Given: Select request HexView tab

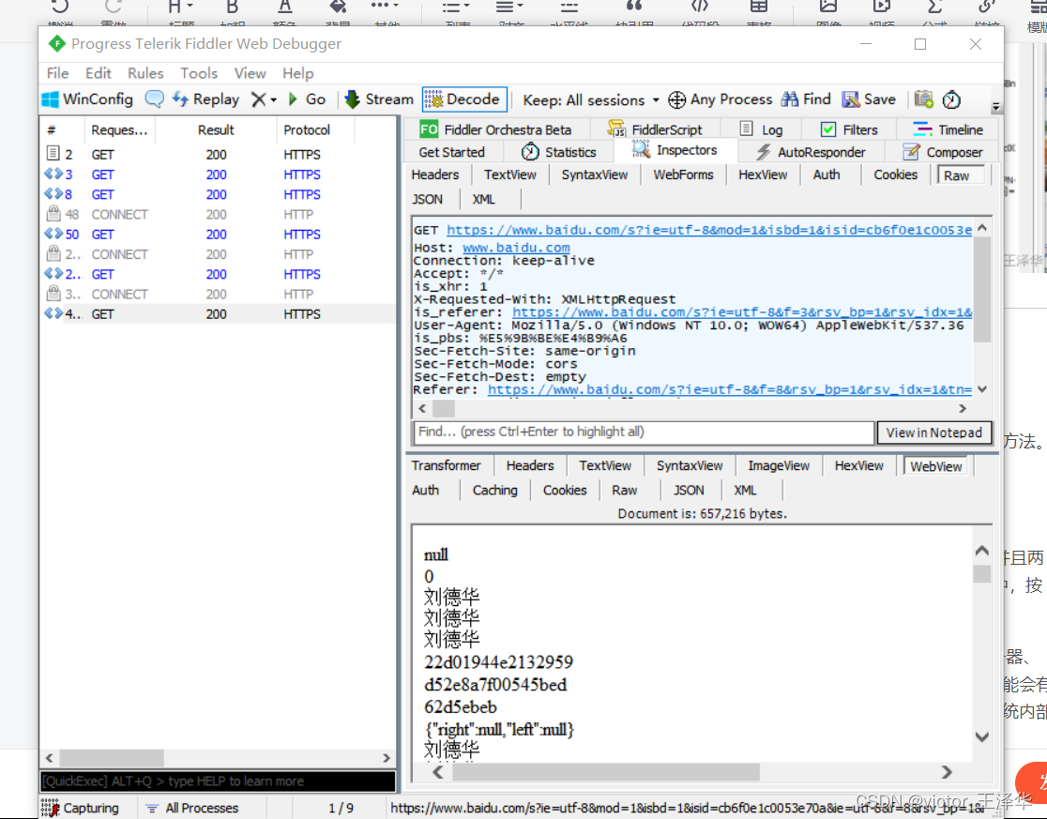Looking at the screenshot, I should point(763,174).
